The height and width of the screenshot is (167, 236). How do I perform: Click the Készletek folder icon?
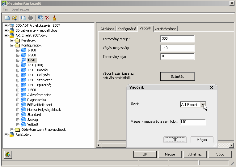click(18, 40)
